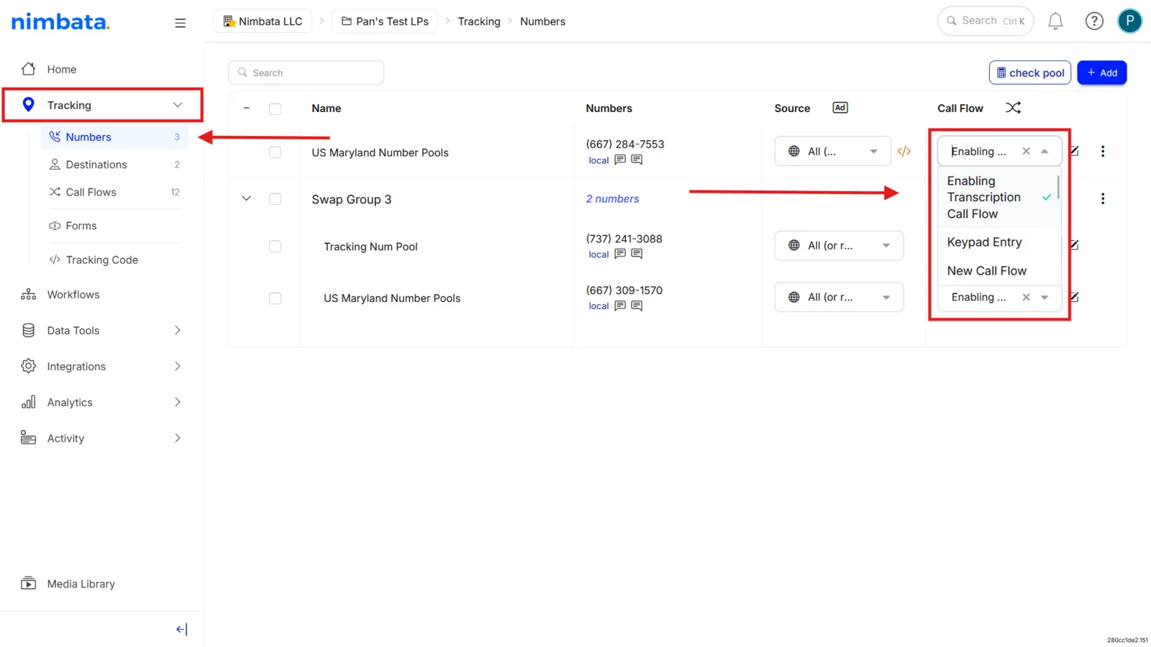Open the Source dropdown on the (667) 284-7553 row
The height and width of the screenshot is (647, 1151).
pyautogui.click(x=832, y=151)
